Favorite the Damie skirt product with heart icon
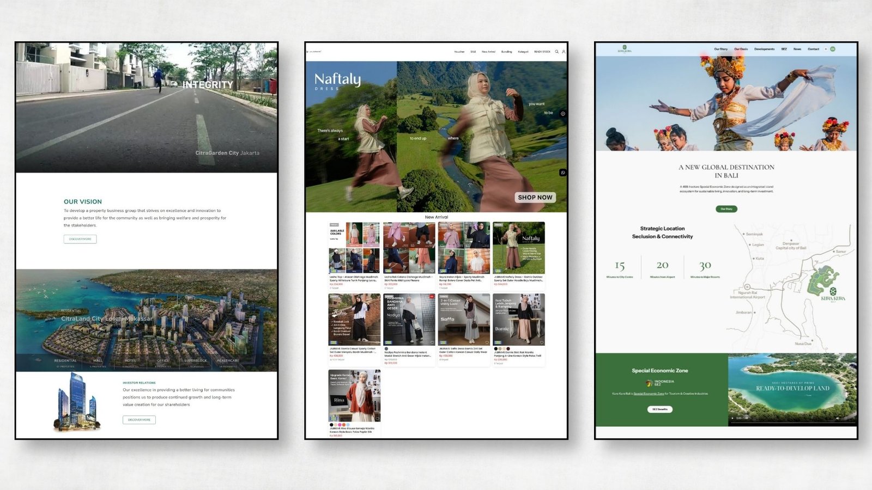Image resolution: width=872 pixels, height=490 pixels. pyautogui.click(x=542, y=342)
